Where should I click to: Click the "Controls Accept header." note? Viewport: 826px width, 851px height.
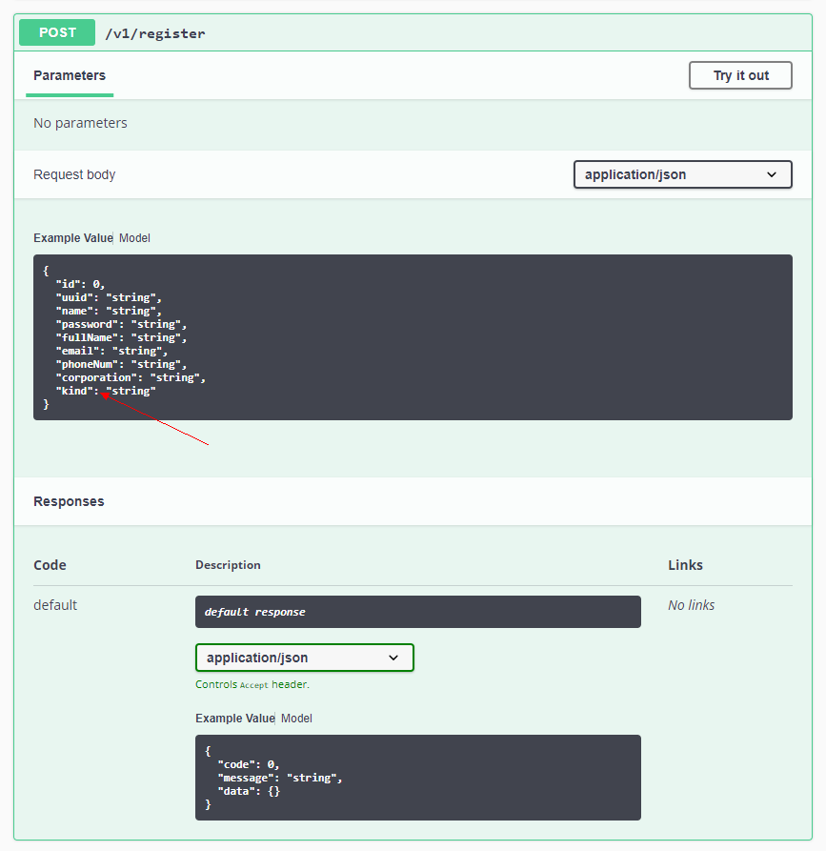[x=252, y=684]
